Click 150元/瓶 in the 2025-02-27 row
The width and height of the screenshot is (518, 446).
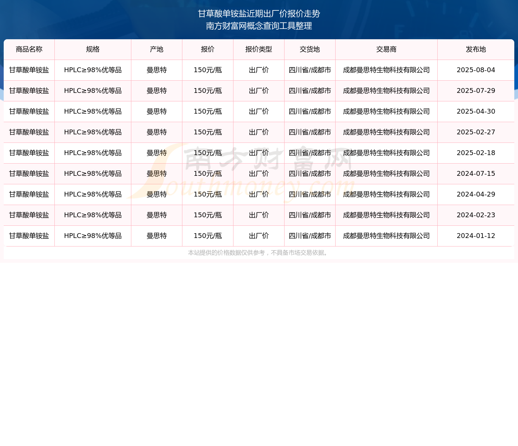[x=208, y=132]
